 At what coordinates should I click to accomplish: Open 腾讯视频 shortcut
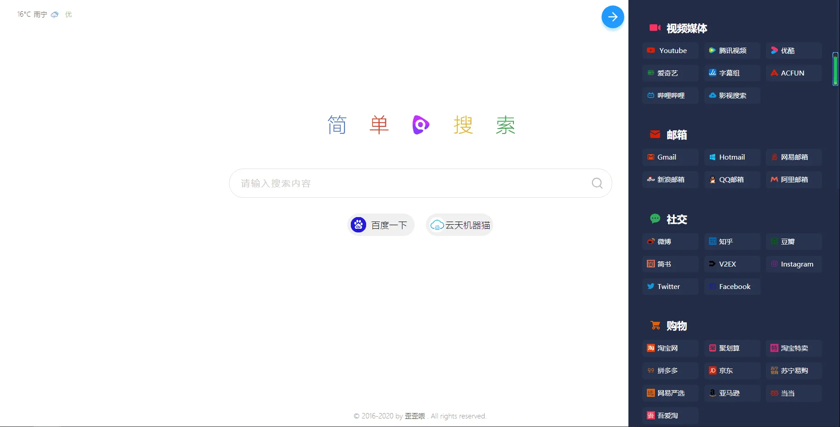coord(732,51)
